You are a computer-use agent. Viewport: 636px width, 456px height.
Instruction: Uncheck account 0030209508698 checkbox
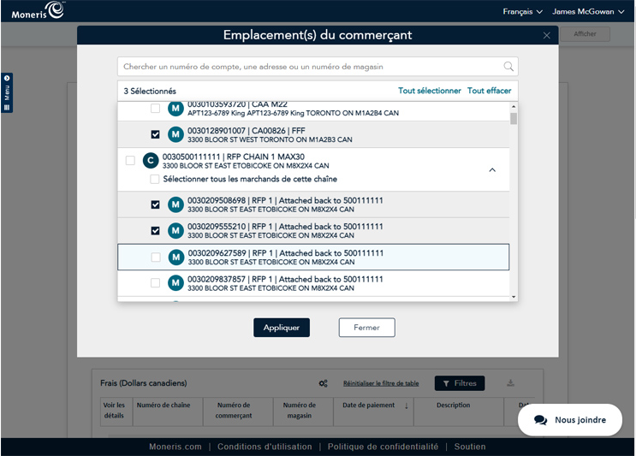155,204
